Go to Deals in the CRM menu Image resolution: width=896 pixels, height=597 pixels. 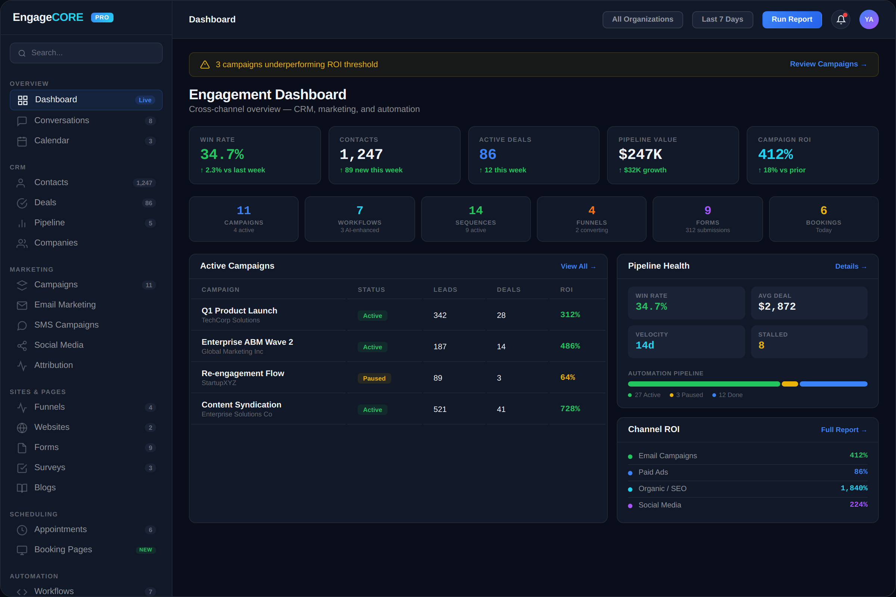tap(45, 203)
